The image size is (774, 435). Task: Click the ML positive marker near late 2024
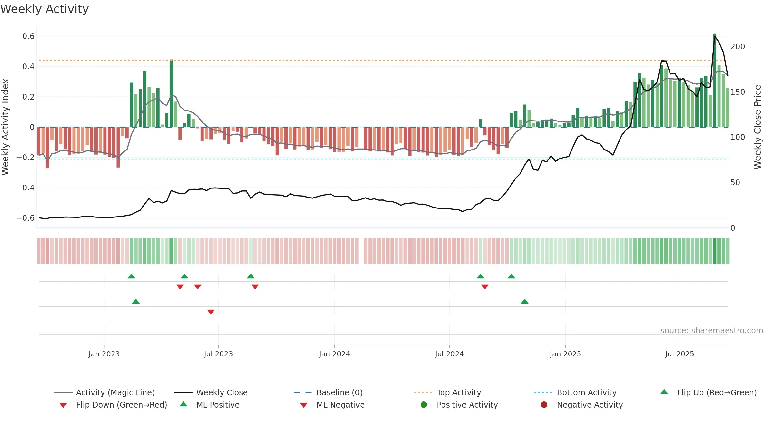point(525,301)
